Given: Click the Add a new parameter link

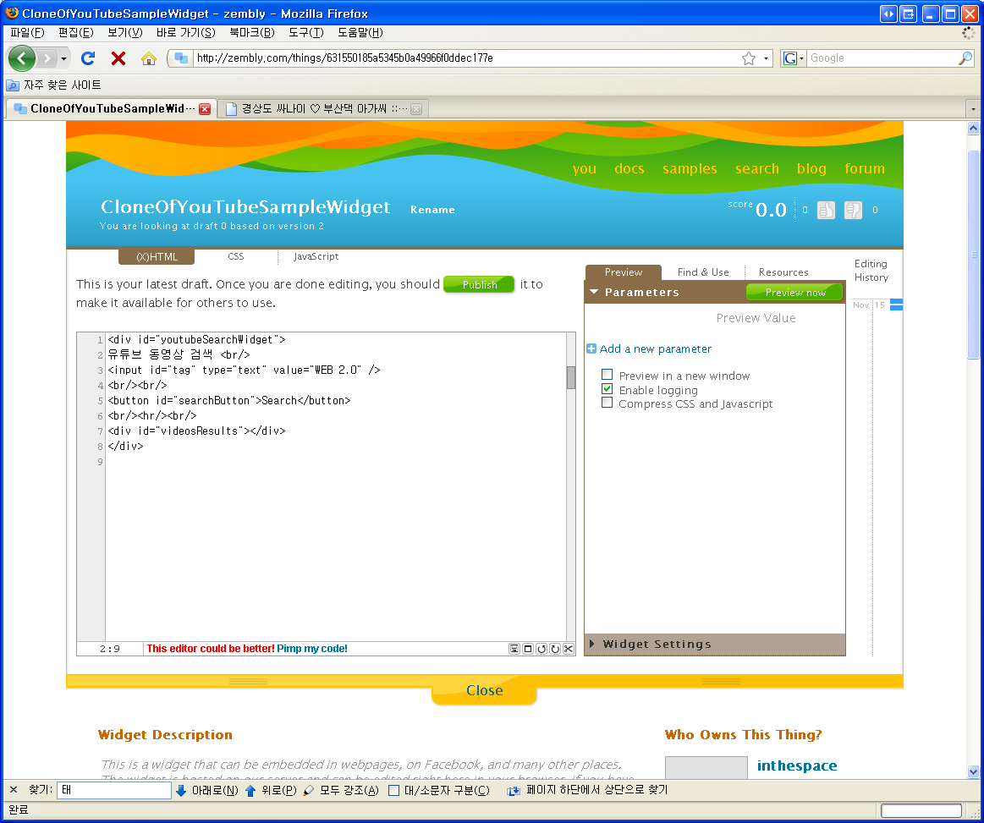Looking at the screenshot, I should tap(656, 348).
